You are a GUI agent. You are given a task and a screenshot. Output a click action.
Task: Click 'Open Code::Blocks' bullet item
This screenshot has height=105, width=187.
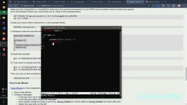point(23,92)
